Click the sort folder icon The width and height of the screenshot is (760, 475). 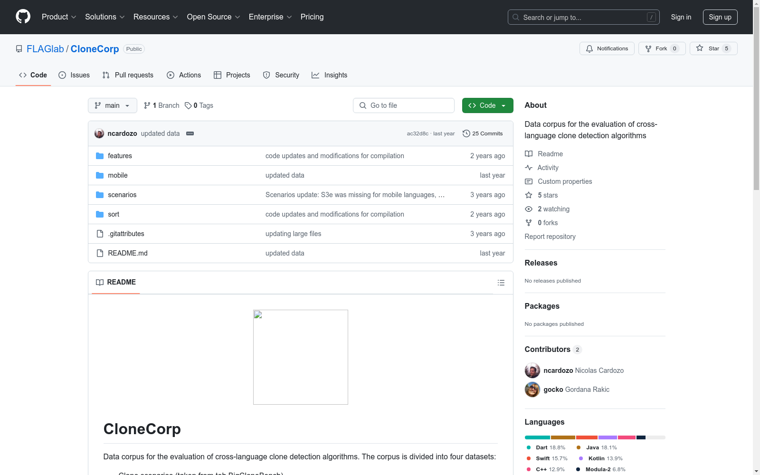point(100,214)
